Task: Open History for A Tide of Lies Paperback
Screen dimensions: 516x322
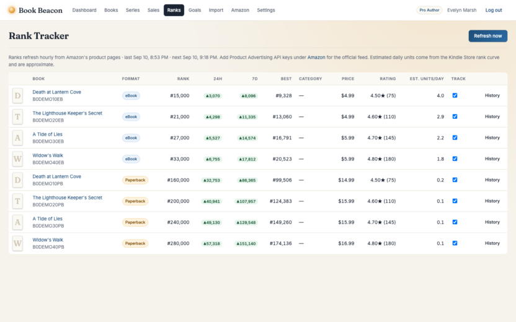Action: tap(492, 222)
